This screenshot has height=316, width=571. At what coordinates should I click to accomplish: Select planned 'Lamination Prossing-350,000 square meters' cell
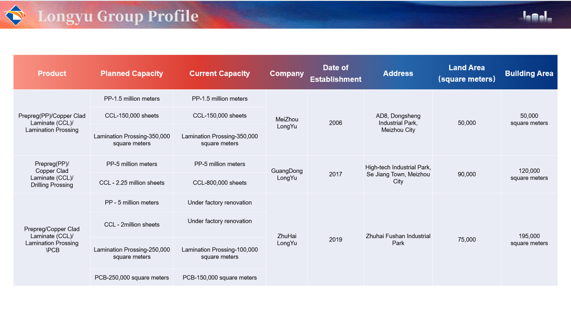pyautogui.click(x=132, y=140)
